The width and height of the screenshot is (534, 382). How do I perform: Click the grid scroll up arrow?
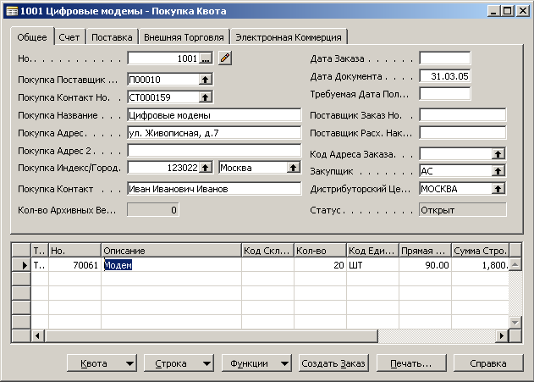tap(515, 264)
